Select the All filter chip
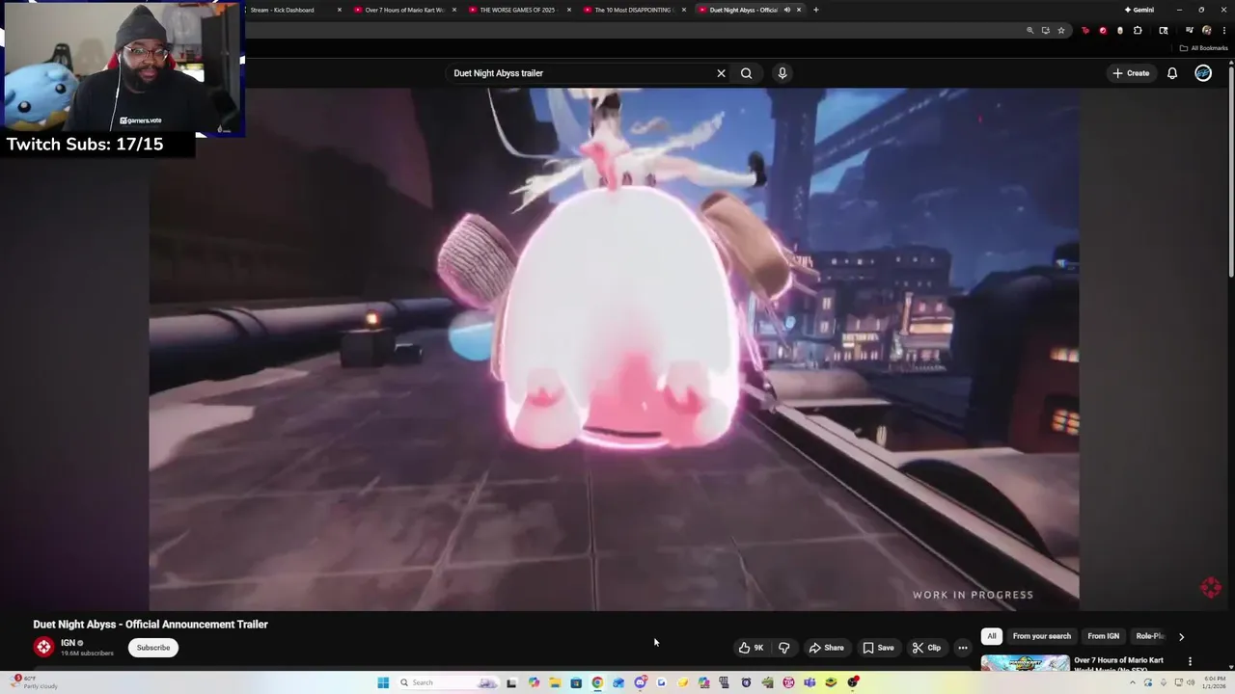Image resolution: width=1235 pixels, height=694 pixels. pos(991,636)
